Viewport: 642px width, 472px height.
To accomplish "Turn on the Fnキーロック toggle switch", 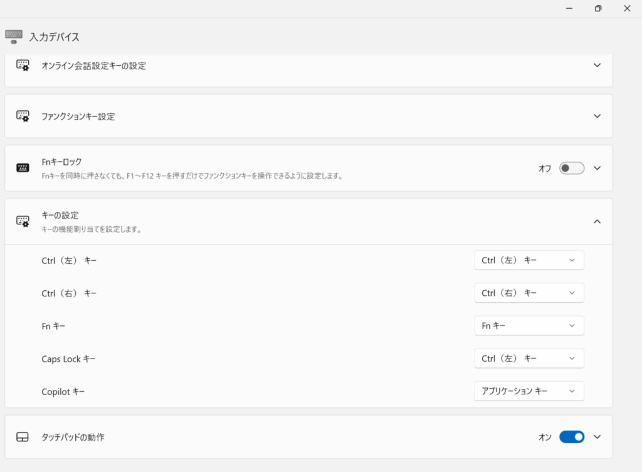I will coord(571,168).
